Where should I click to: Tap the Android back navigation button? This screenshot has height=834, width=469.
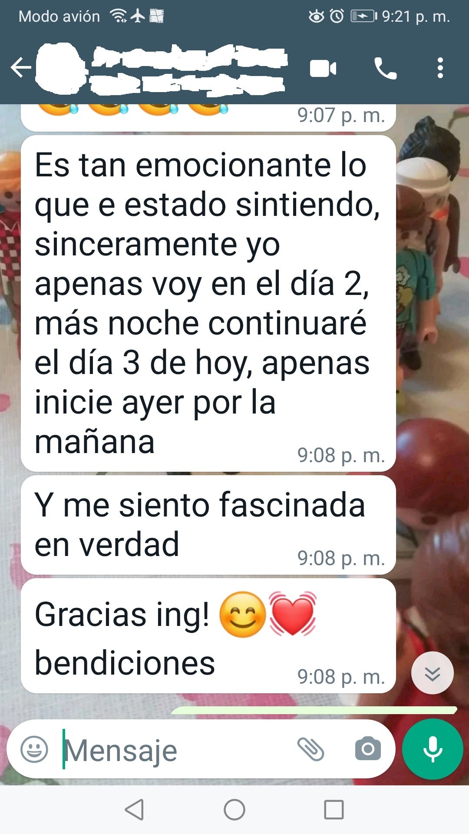pos(134,810)
